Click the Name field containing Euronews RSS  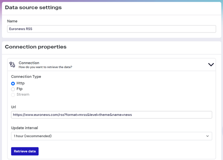pos(111,29)
